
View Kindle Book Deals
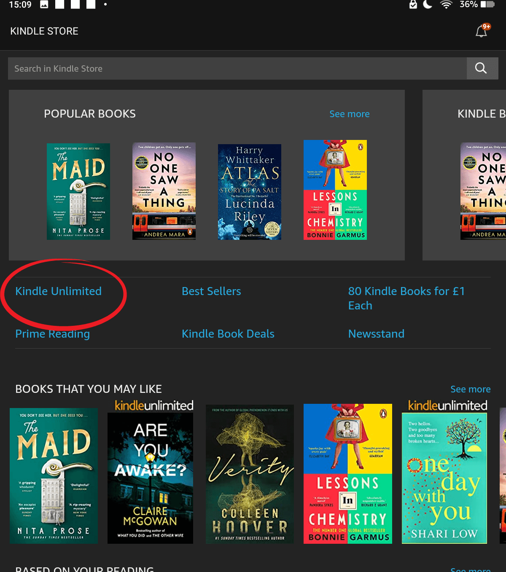(228, 334)
